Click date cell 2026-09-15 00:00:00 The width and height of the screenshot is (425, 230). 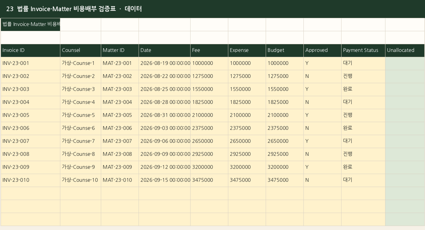[165, 180]
